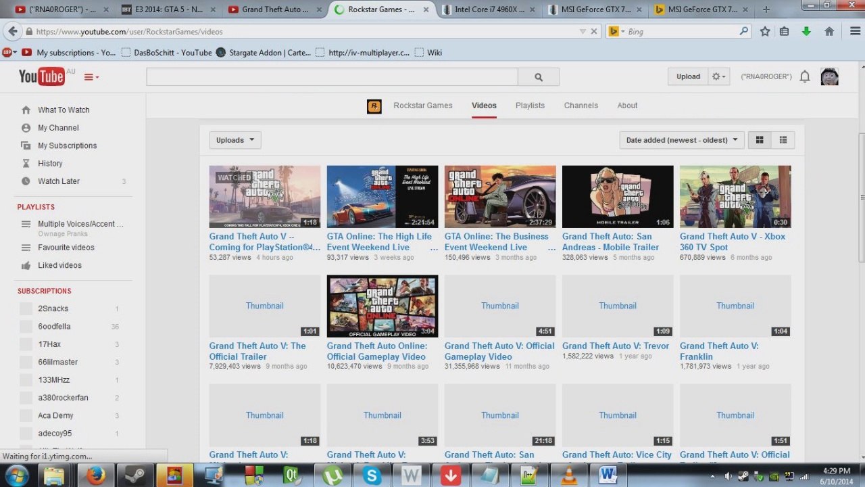Switch to list view layout
Screen dimensions: 865x487
point(783,140)
